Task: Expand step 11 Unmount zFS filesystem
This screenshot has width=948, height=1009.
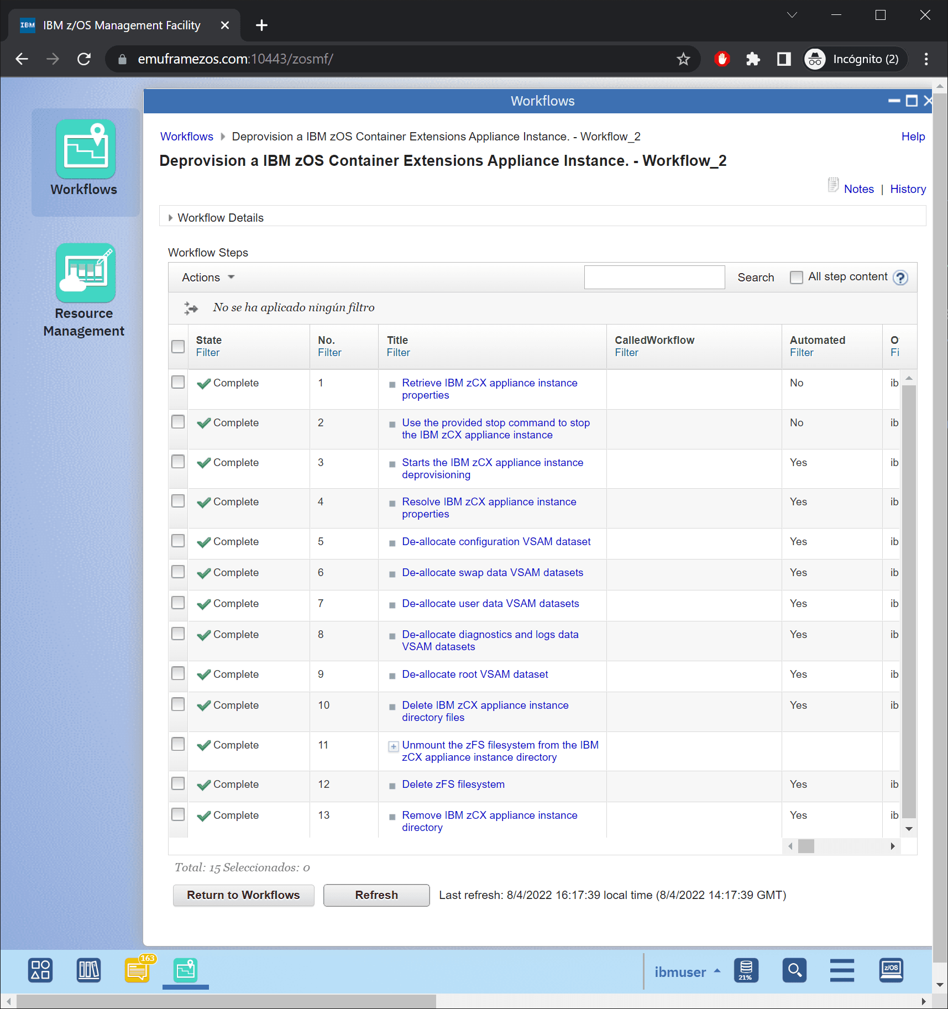Action: coord(393,746)
